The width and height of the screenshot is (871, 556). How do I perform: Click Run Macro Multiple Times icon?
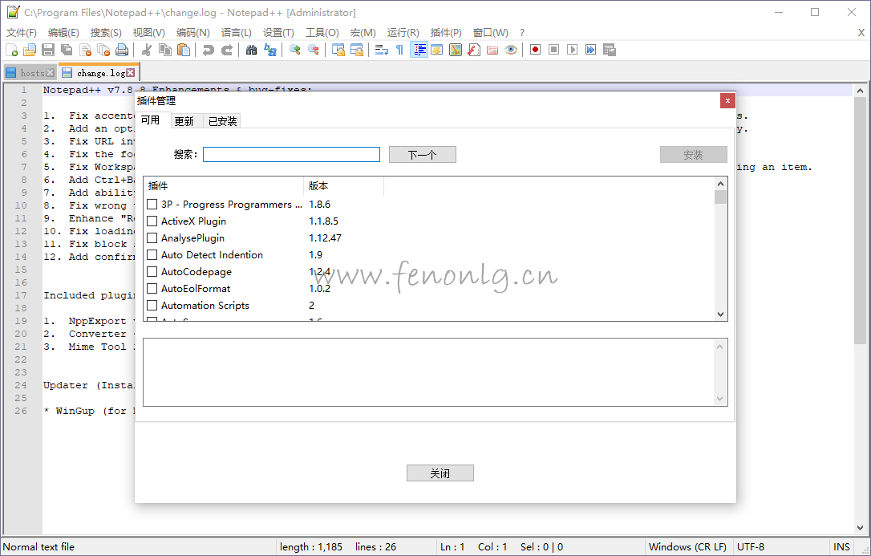coord(590,50)
